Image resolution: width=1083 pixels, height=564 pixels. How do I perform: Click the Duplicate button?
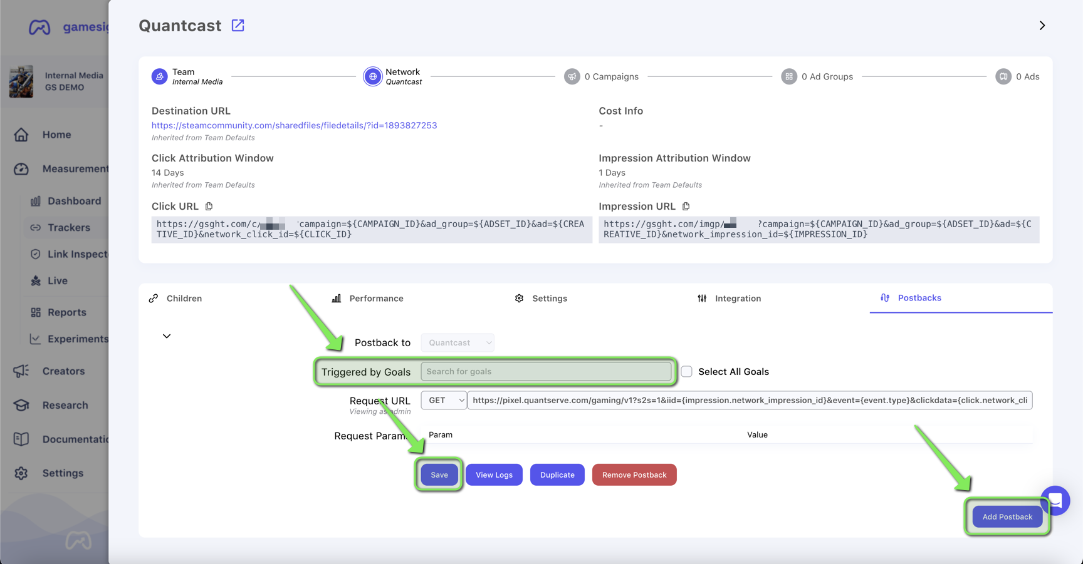(x=557, y=475)
